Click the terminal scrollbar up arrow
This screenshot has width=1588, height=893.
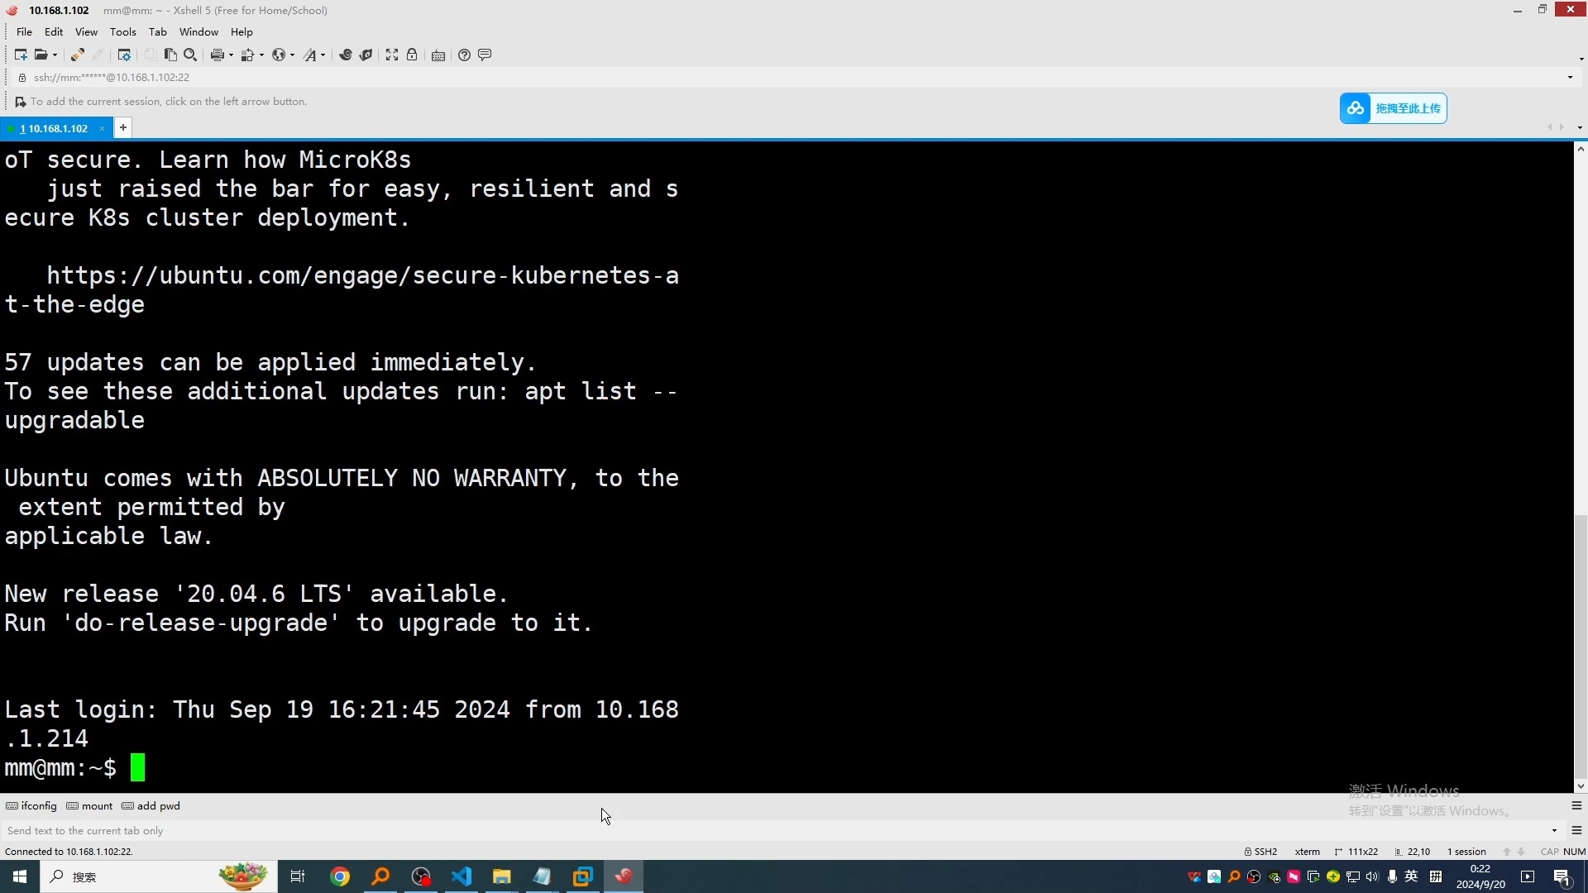1581,149
